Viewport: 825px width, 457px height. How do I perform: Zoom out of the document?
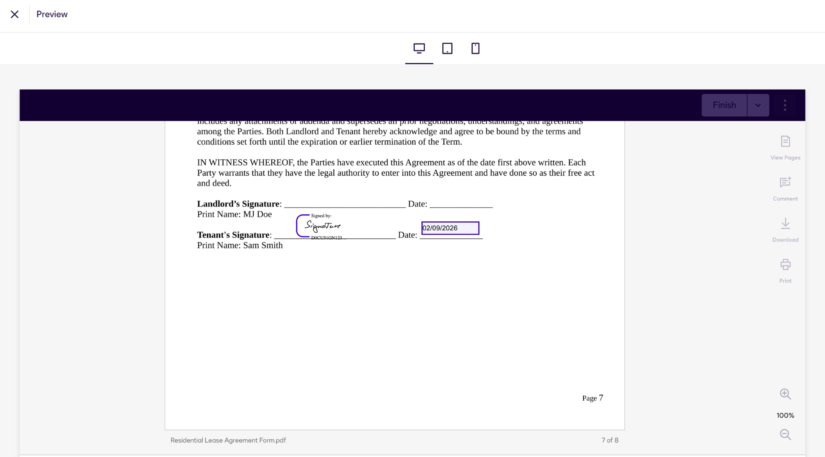pos(785,434)
